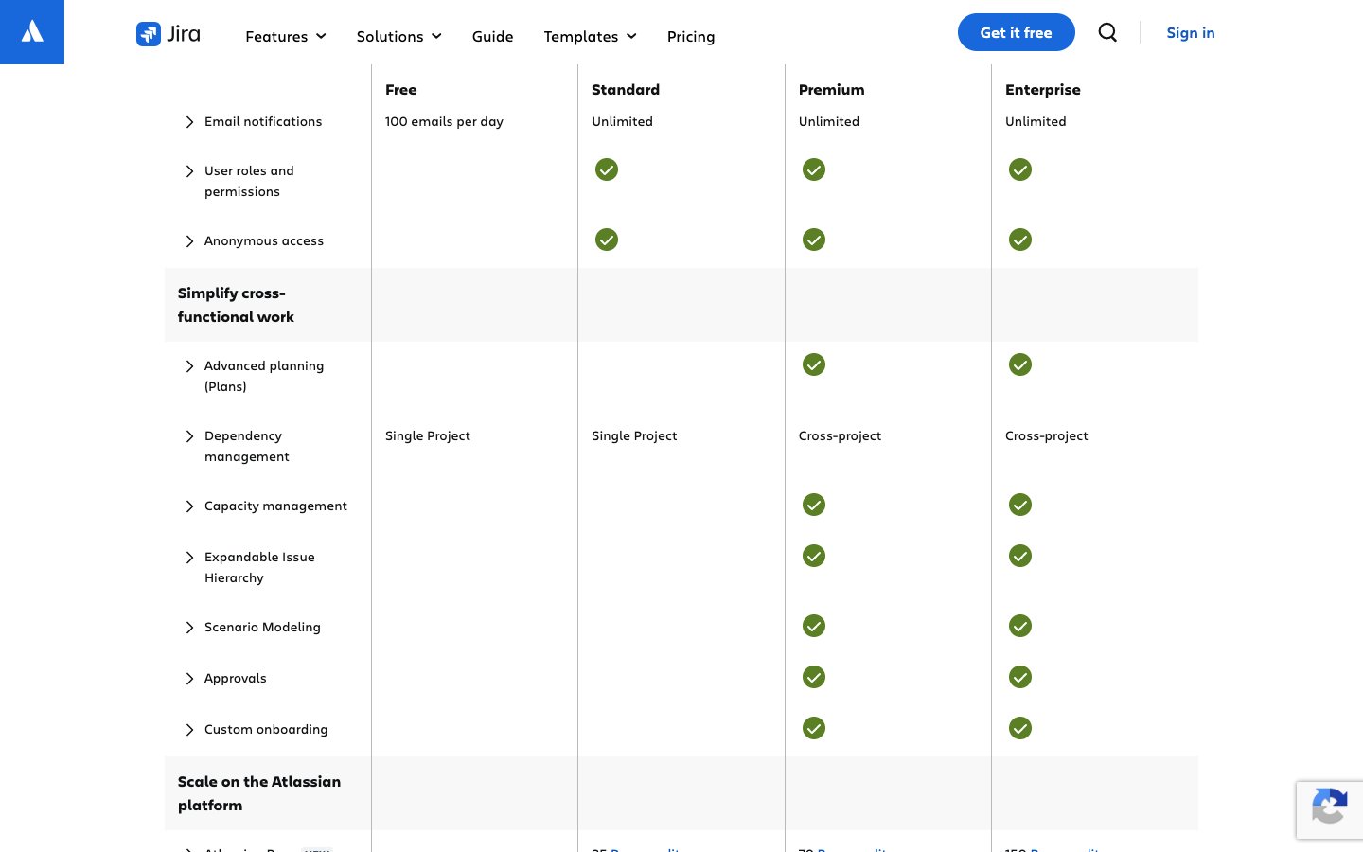The width and height of the screenshot is (1363, 852).
Task: Click the Sign in link
Action: pyautogui.click(x=1190, y=32)
